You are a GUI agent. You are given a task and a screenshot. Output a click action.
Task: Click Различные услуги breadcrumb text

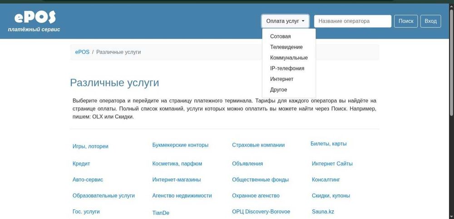tap(118, 52)
